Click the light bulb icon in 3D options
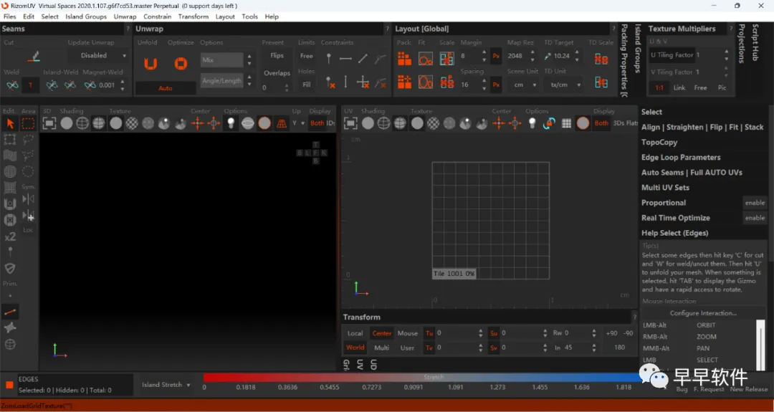Viewport: 774px width, 412px height. coord(231,123)
